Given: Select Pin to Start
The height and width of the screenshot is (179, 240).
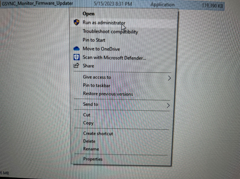Looking at the screenshot, I should 94,40.
